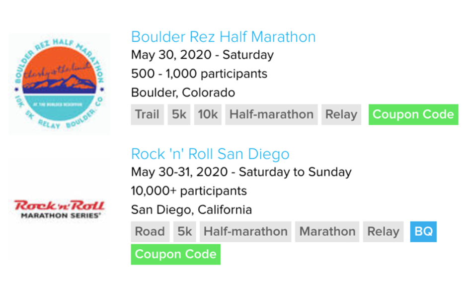Click the Boulder Rez Half Marathon logo

pos(59,84)
